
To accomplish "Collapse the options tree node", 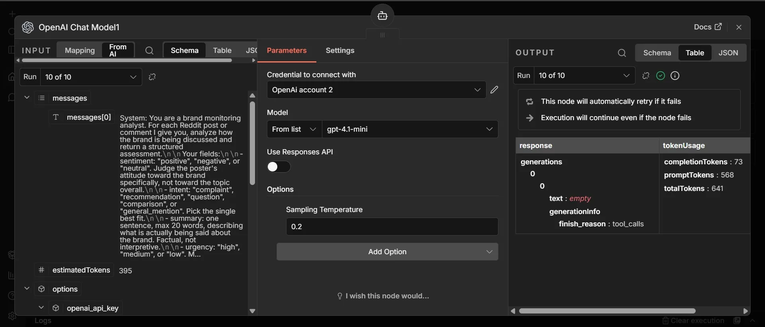I will 27,288.
